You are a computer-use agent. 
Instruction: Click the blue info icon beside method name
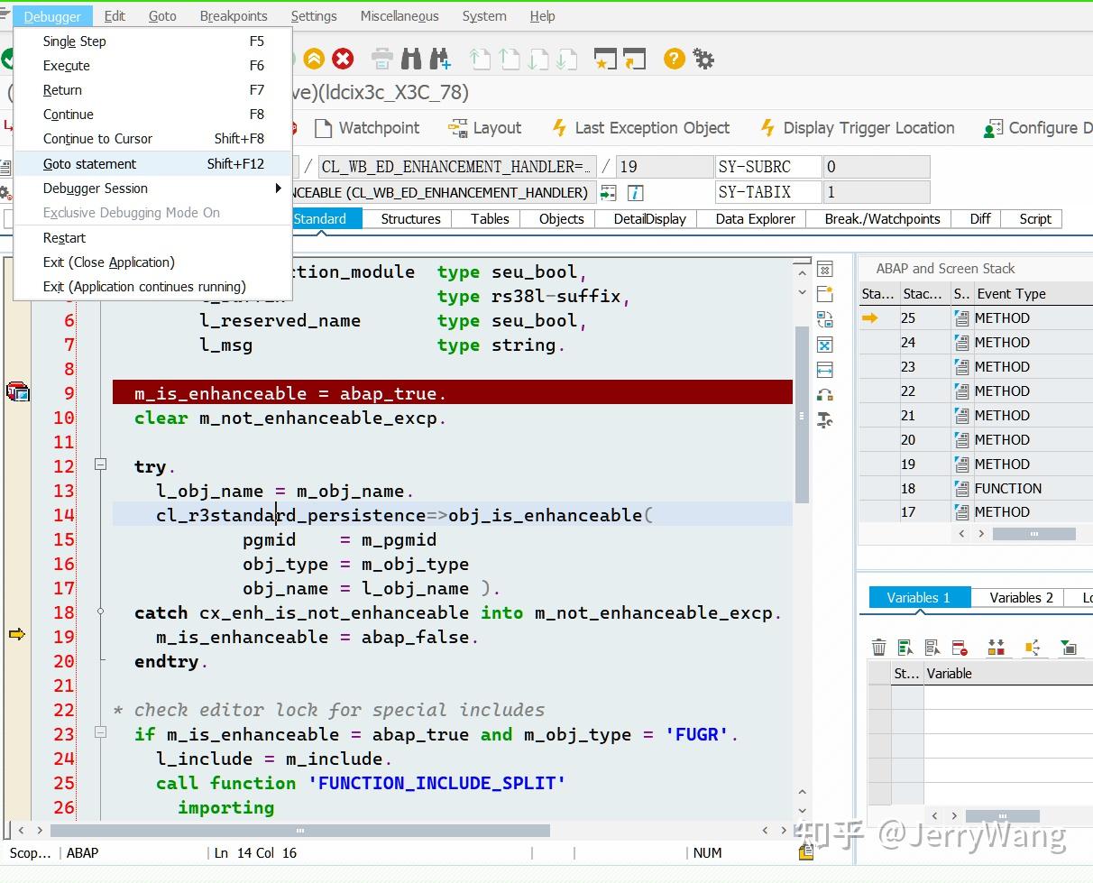pos(636,192)
